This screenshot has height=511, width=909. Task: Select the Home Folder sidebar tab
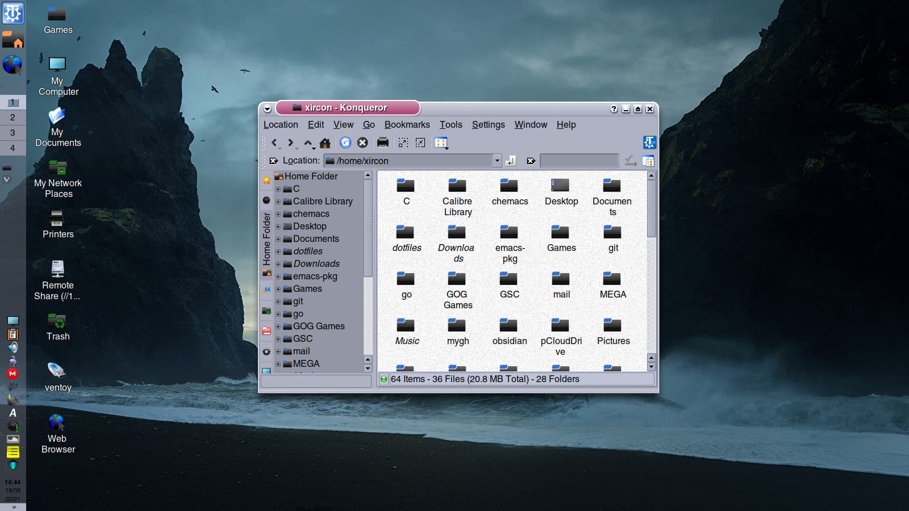coord(266,244)
